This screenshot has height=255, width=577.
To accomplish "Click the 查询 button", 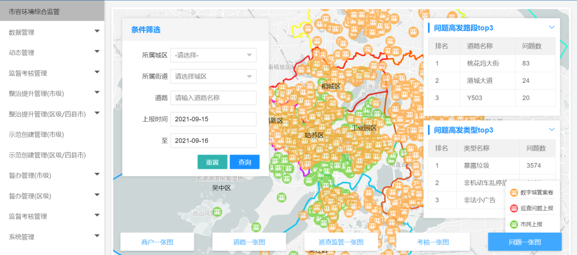I will (x=245, y=162).
